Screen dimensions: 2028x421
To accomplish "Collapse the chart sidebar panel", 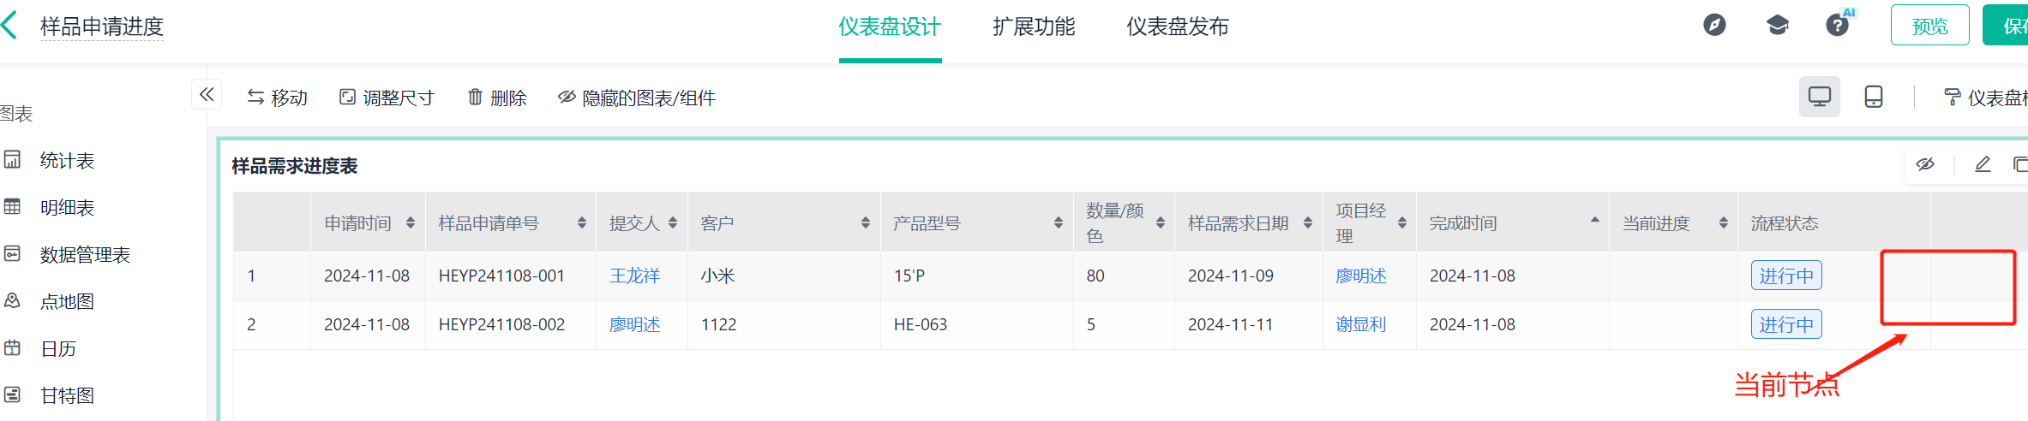I will coord(207,94).
